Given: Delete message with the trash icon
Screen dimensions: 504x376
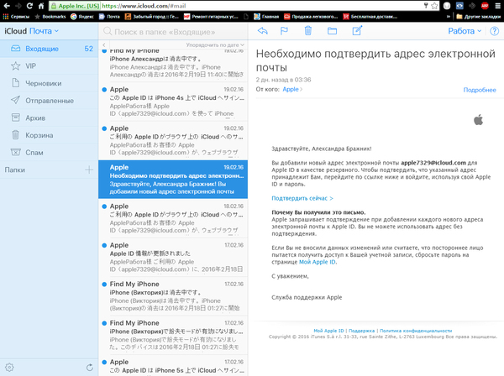Looking at the screenshot, I should click(x=309, y=31).
